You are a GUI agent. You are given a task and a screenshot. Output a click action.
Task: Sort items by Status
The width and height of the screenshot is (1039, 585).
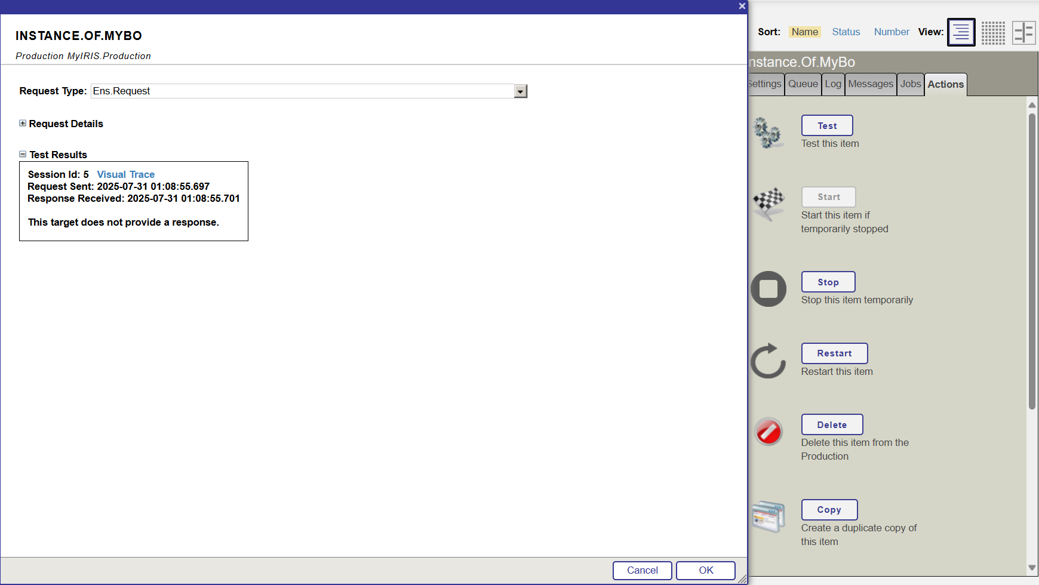pos(846,32)
